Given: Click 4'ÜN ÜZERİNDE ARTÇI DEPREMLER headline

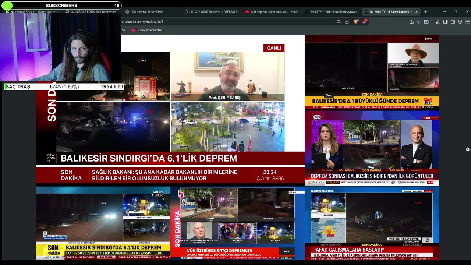Looking at the screenshot, I should (x=219, y=251).
